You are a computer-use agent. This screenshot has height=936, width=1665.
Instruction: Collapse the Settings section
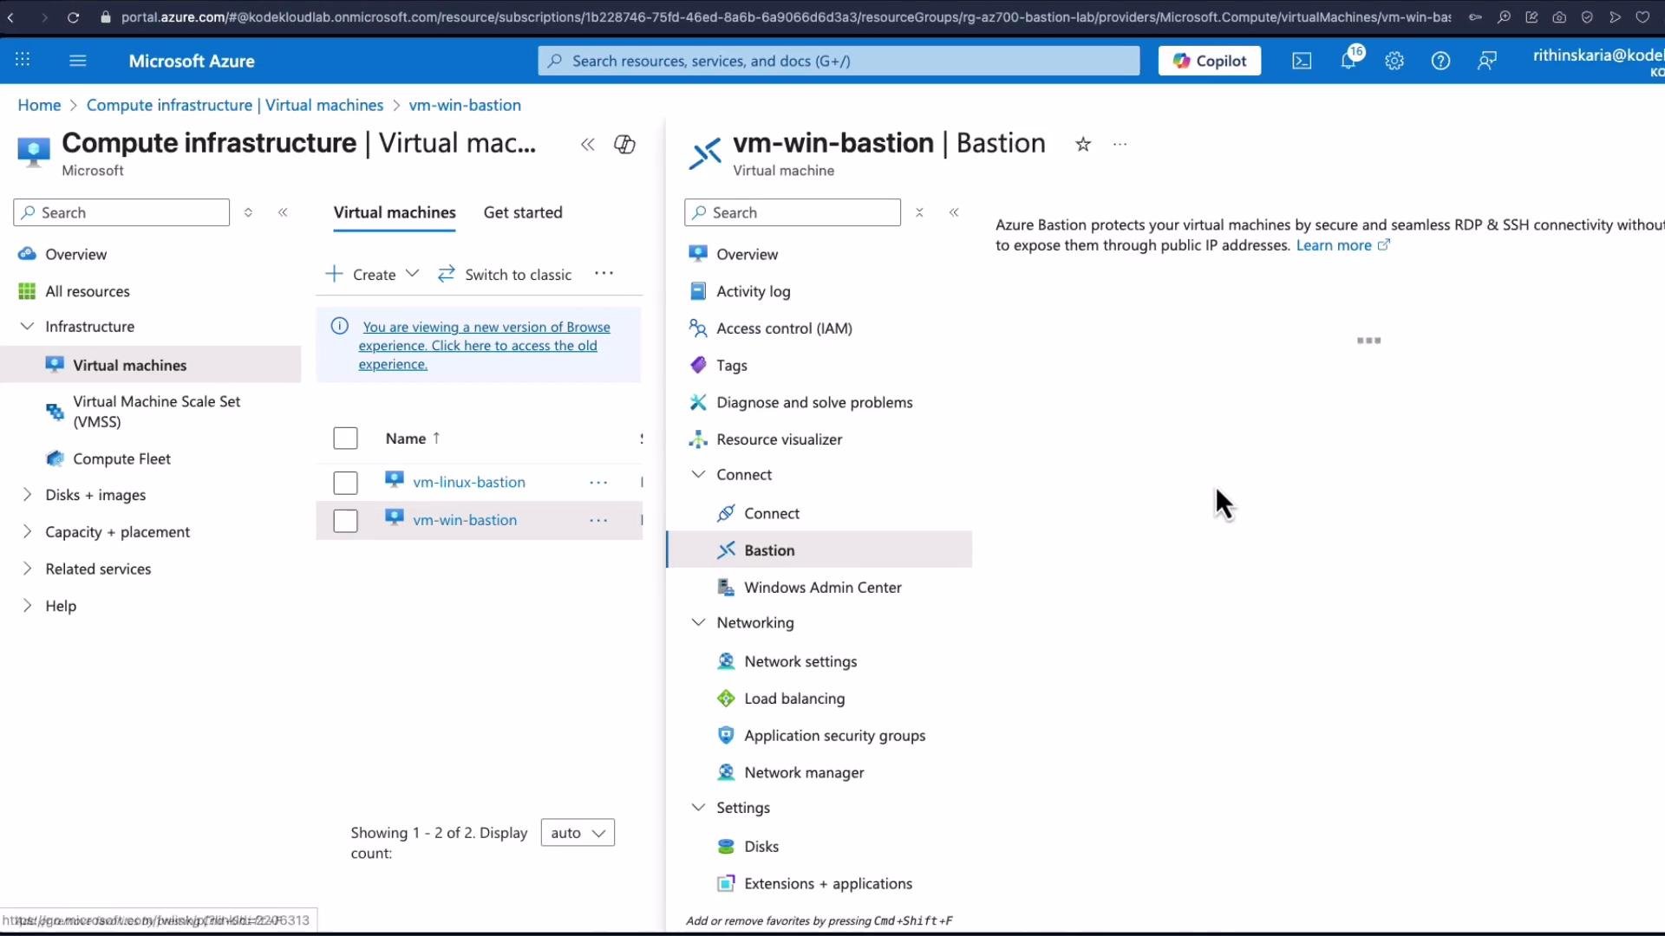[x=698, y=808]
